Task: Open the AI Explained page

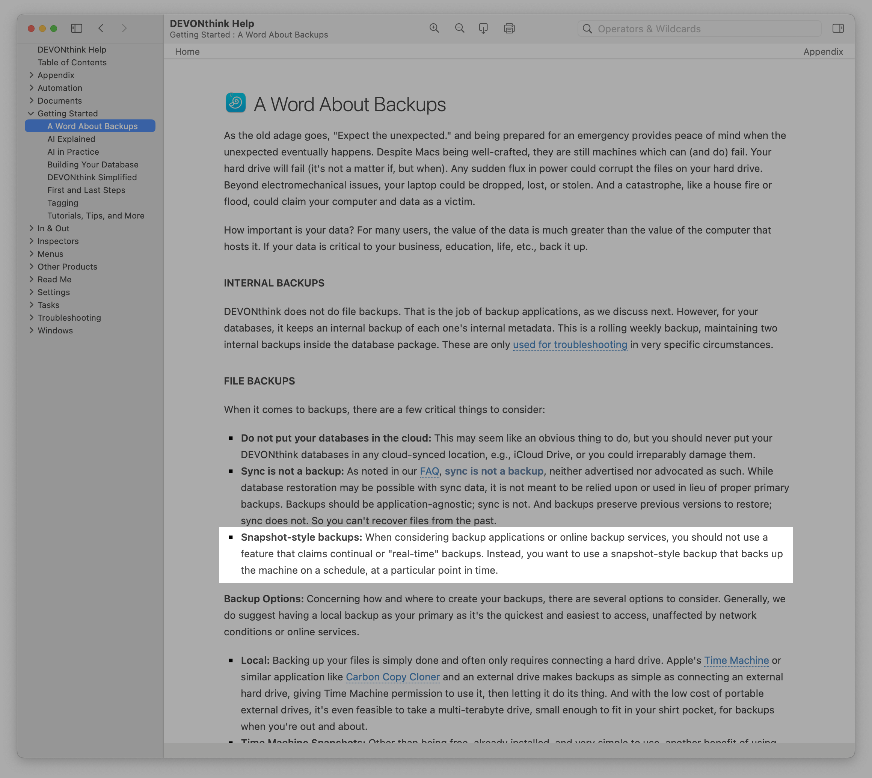Action: coord(71,139)
